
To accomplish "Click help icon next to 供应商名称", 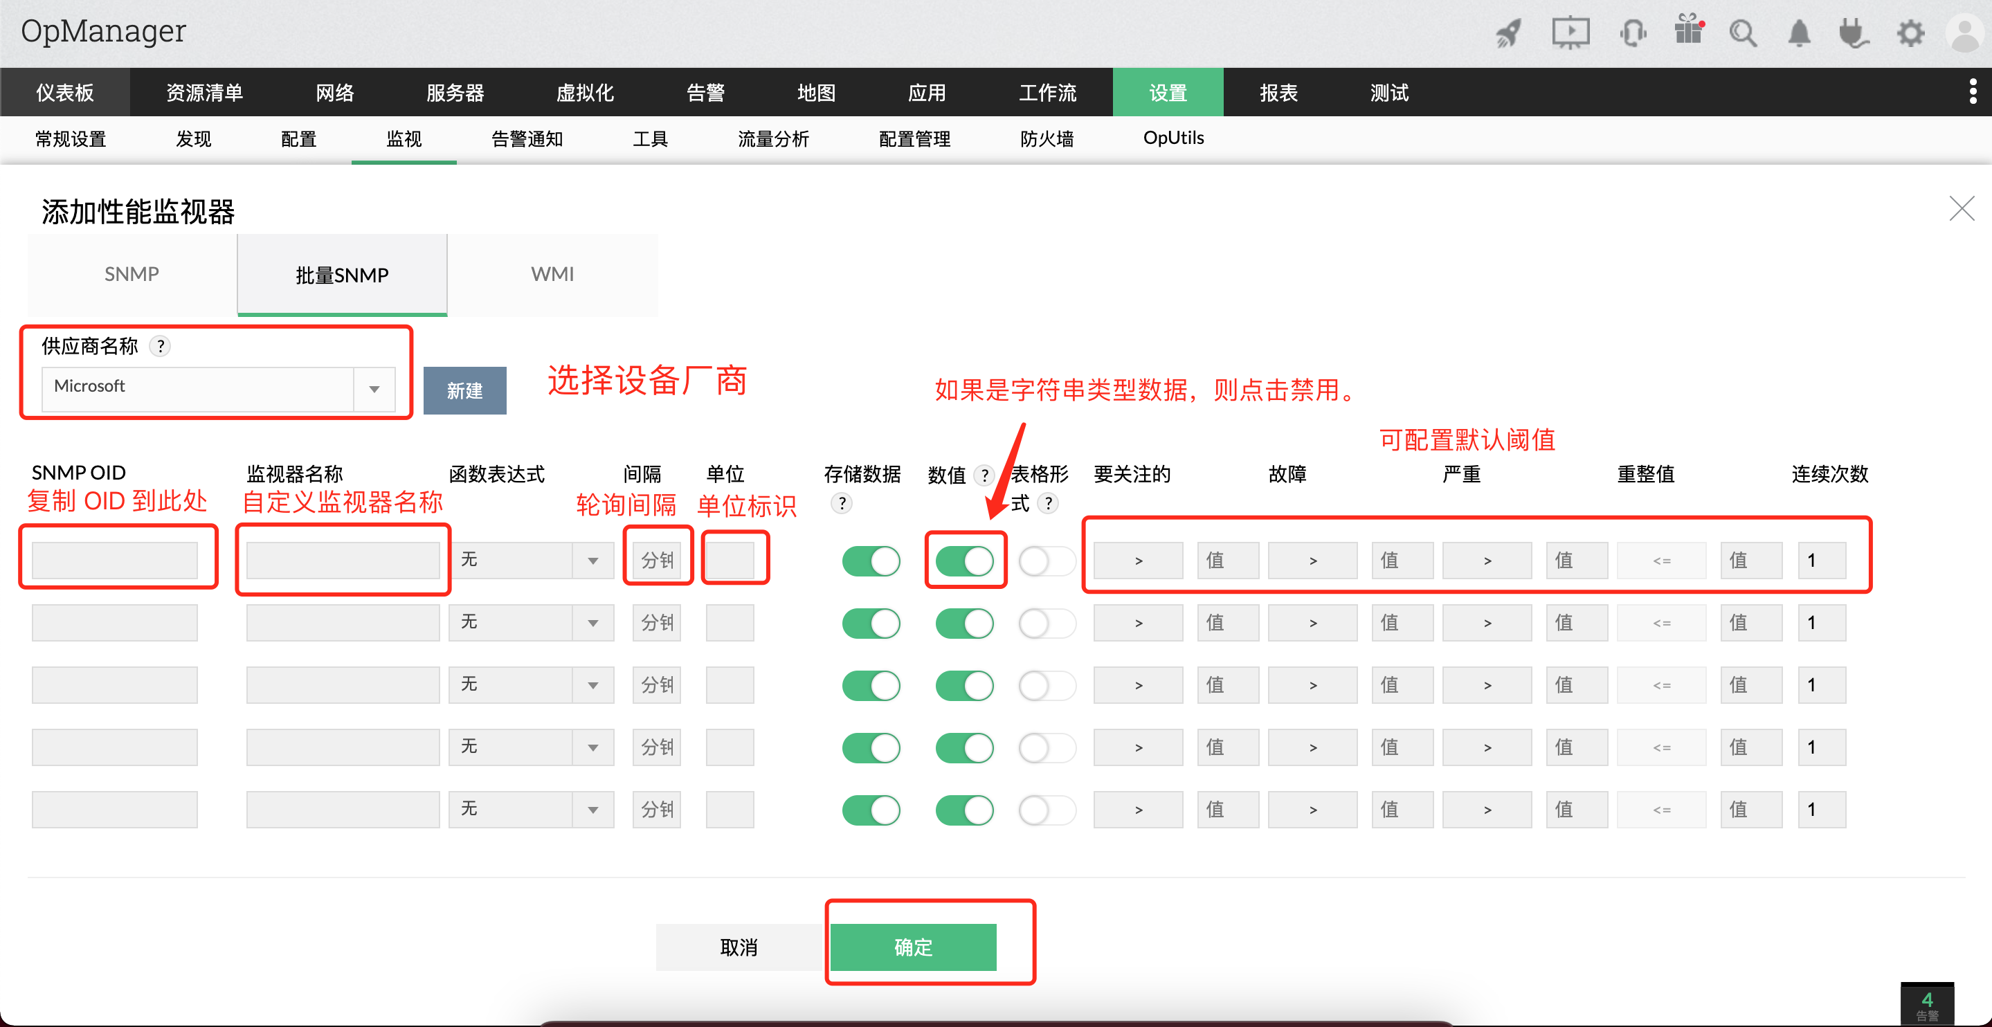I will point(160,346).
